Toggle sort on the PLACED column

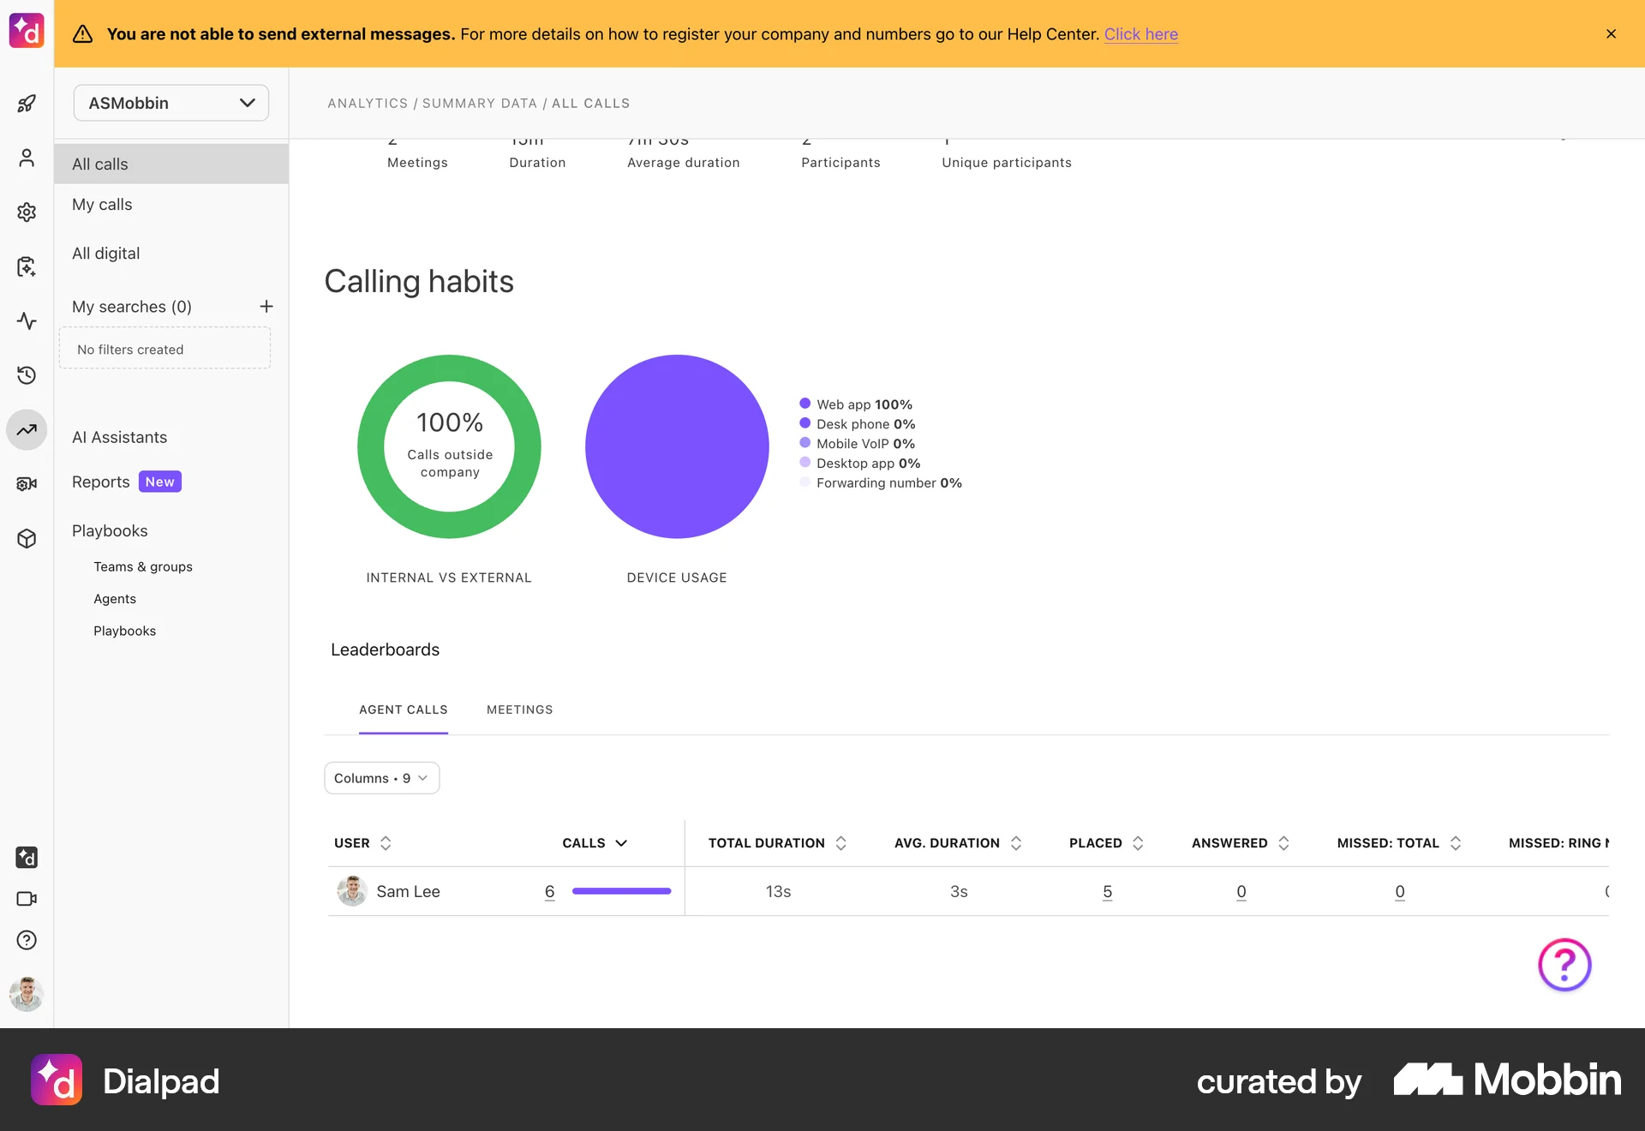(x=1138, y=843)
